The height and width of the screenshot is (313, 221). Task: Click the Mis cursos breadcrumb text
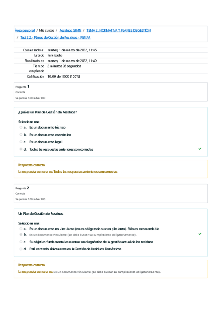47,30
